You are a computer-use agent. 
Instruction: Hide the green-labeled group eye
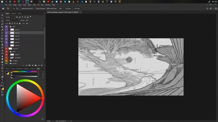(6, 63)
